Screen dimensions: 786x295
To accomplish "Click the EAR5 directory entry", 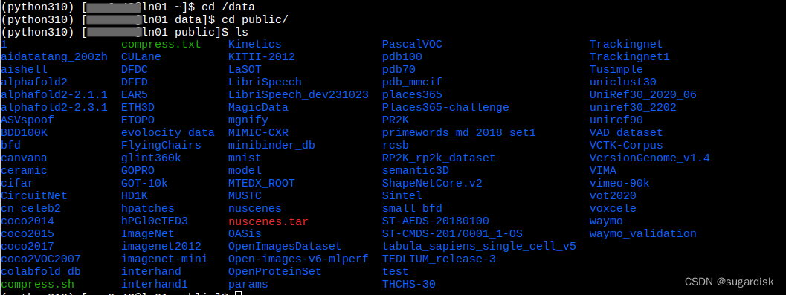I will 135,94.
